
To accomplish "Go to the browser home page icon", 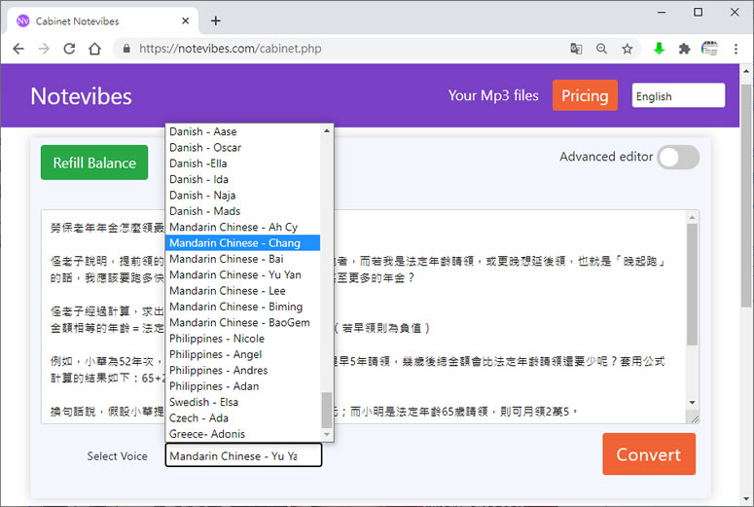I will pyautogui.click(x=94, y=49).
